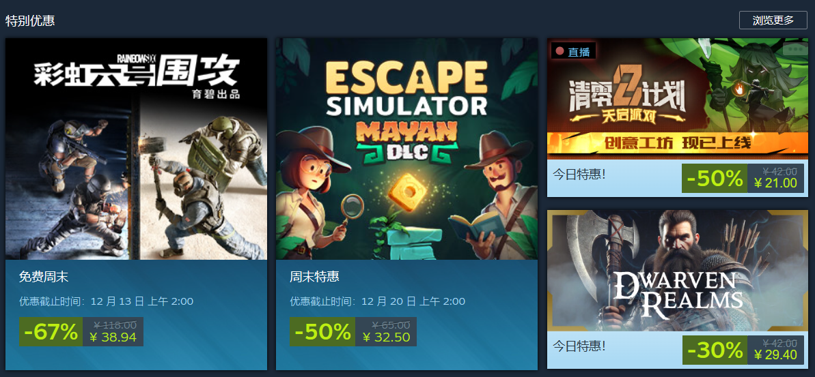Open 浏览更多 to browse more offers

click(773, 20)
